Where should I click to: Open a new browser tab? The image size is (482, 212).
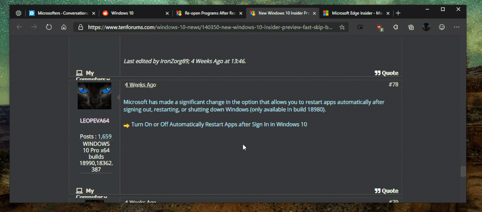pyautogui.click(x=398, y=13)
